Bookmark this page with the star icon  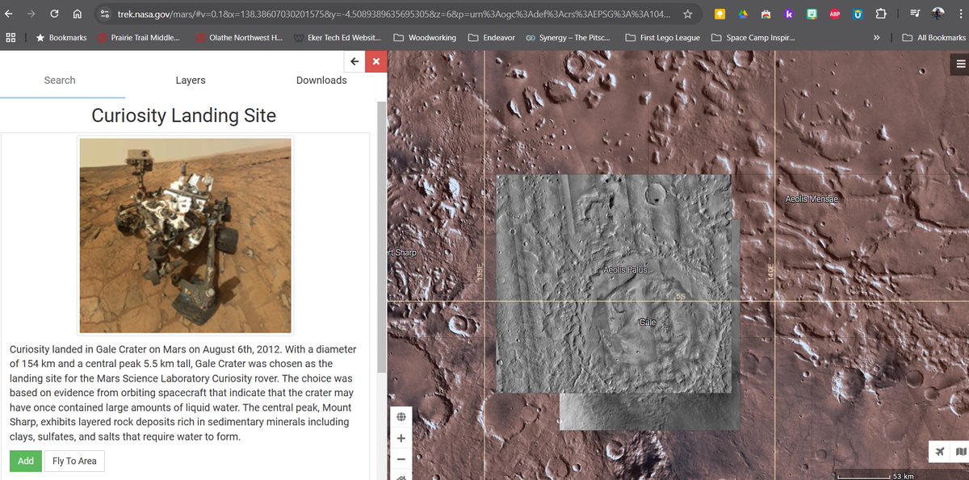click(687, 14)
